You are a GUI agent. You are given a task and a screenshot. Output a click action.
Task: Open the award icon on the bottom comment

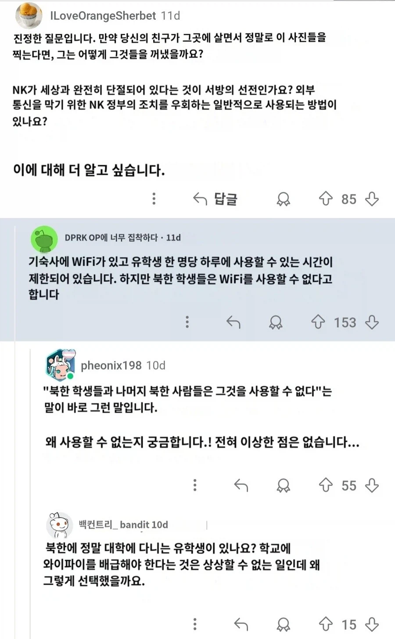[x=282, y=624]
